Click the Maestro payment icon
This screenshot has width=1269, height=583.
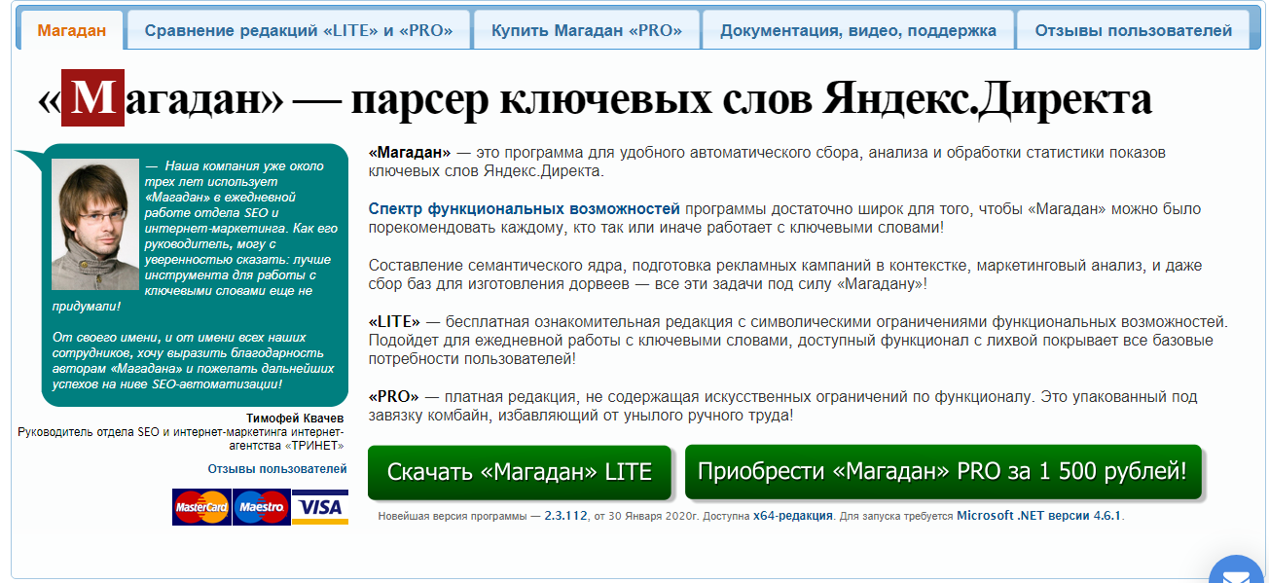click(260, 508)
